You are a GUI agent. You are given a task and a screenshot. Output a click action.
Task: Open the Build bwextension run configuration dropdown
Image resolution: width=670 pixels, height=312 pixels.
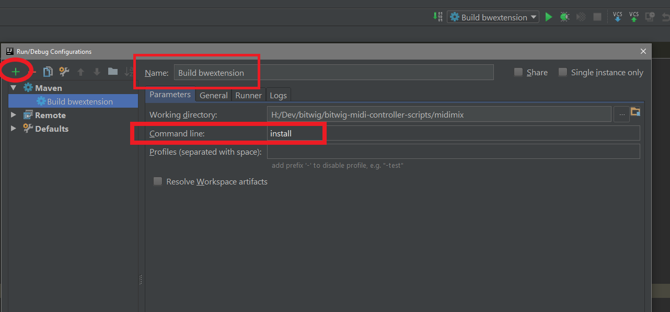[x=493, y=17]
